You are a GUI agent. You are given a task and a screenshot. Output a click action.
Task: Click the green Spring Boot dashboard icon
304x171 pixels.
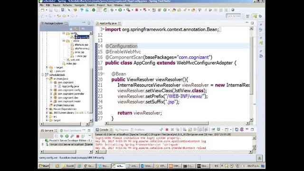(x=94, y=10)
